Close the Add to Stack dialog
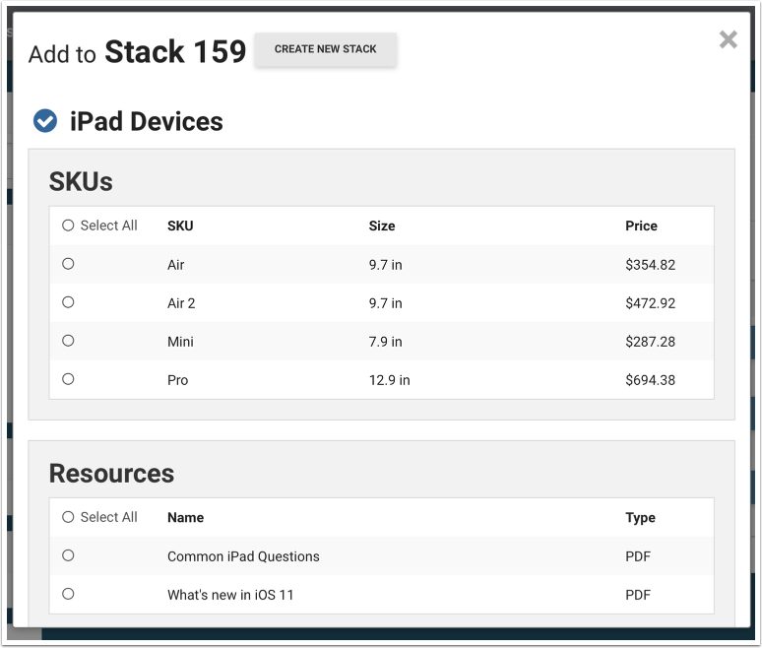 728,39
